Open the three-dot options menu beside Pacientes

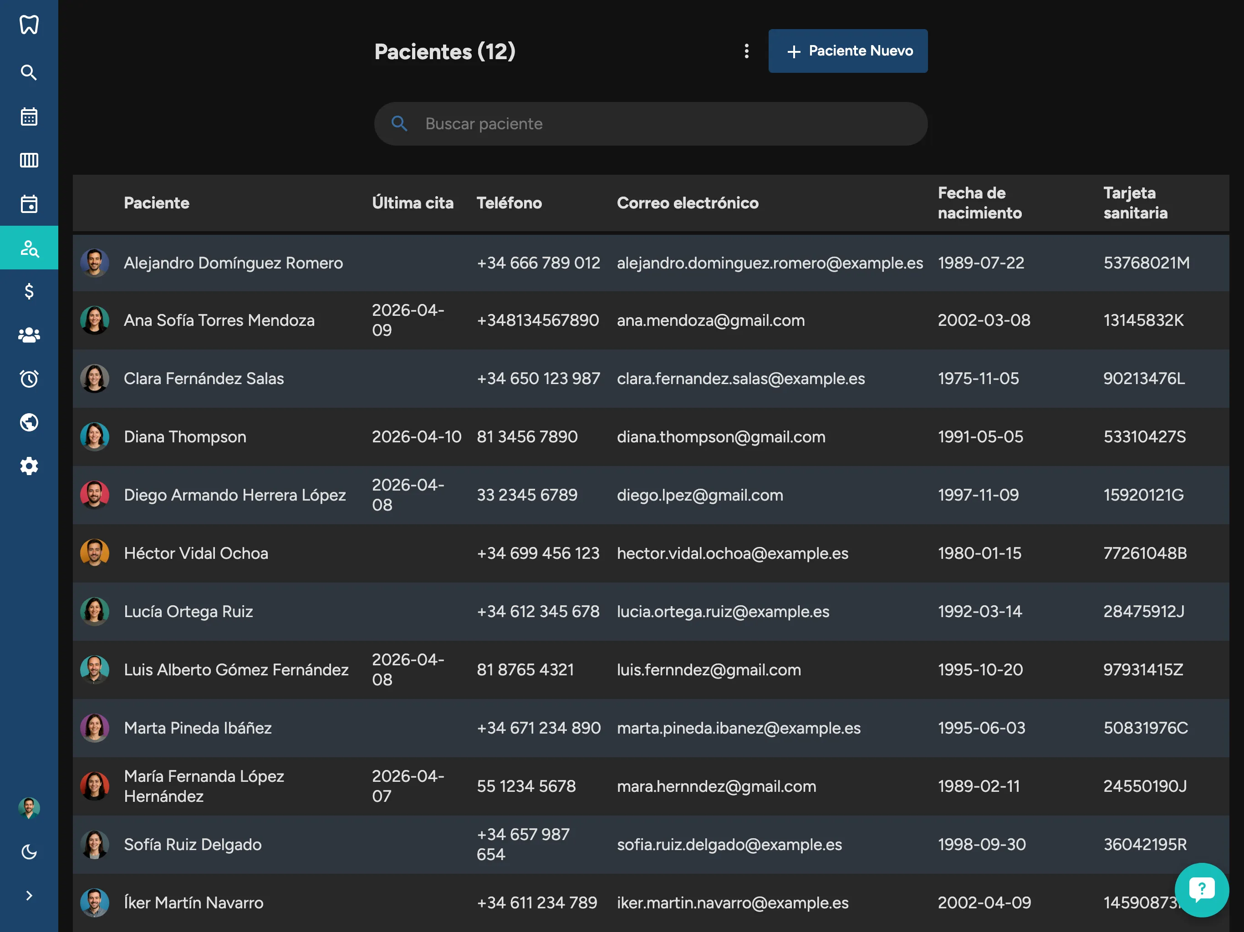pyautogui.click(x=746, y=51)
